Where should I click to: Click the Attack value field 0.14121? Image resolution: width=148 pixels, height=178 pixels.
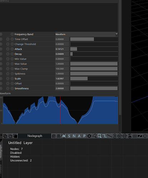(x=62, y=49)
